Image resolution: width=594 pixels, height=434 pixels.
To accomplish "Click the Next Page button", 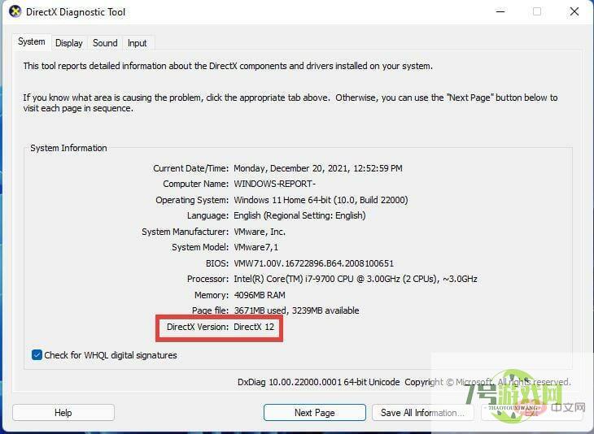I will click(x=314, y=412).
